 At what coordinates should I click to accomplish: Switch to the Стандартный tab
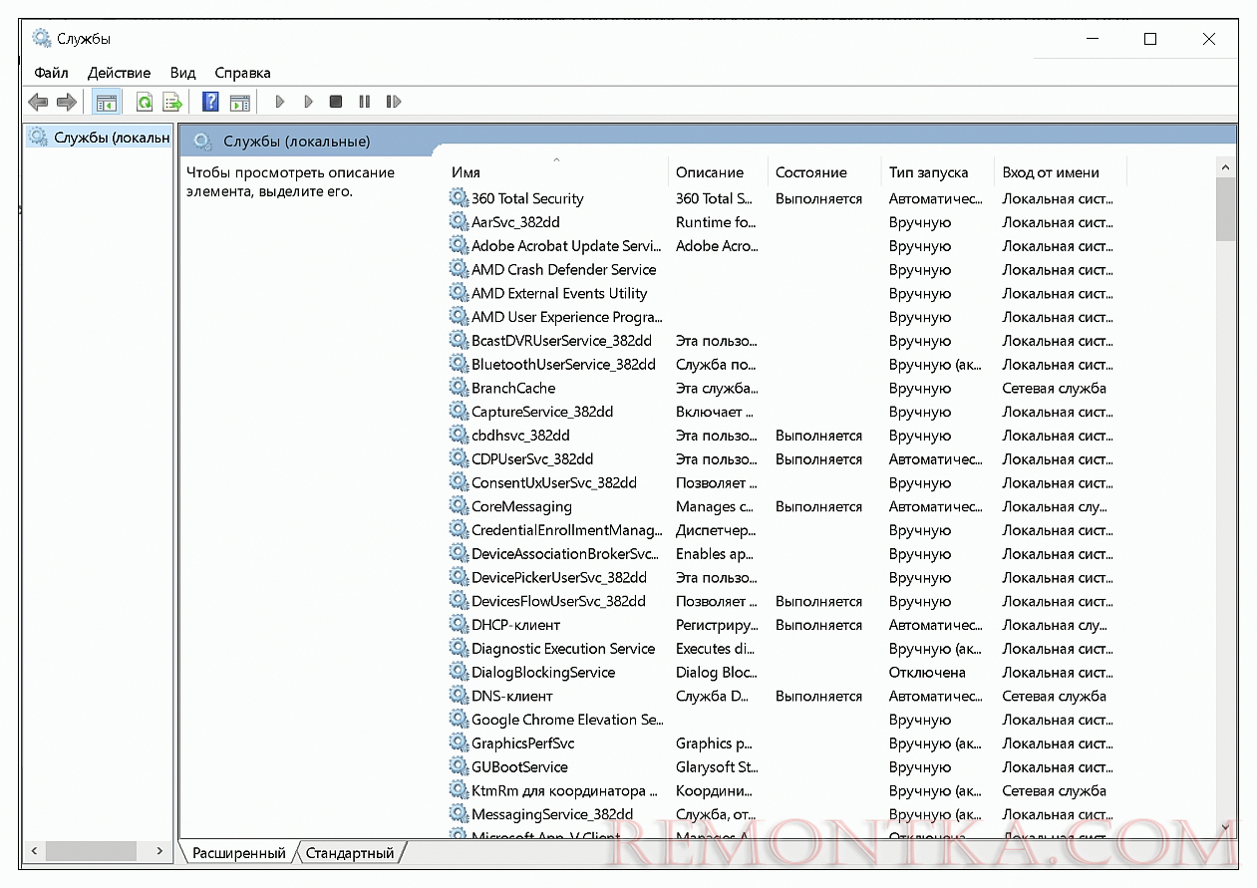pyautogui.click(x=349, y=853)
